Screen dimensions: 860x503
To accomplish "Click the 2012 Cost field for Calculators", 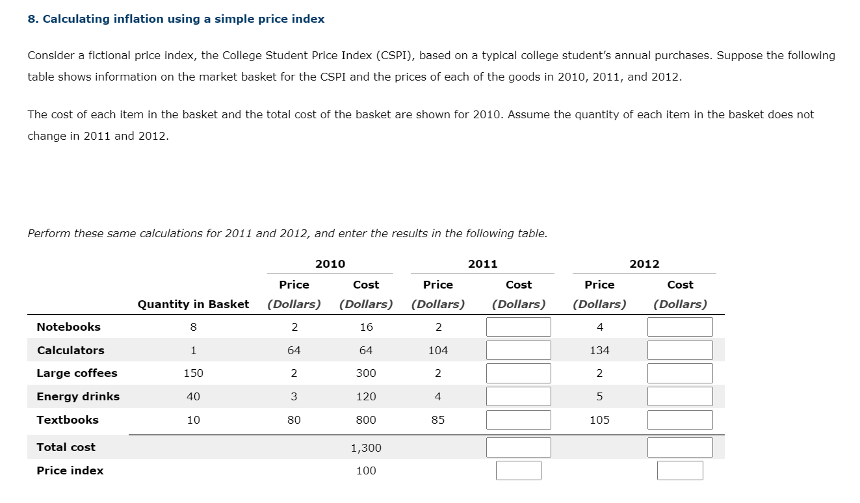I will click(x=680, y=350).
